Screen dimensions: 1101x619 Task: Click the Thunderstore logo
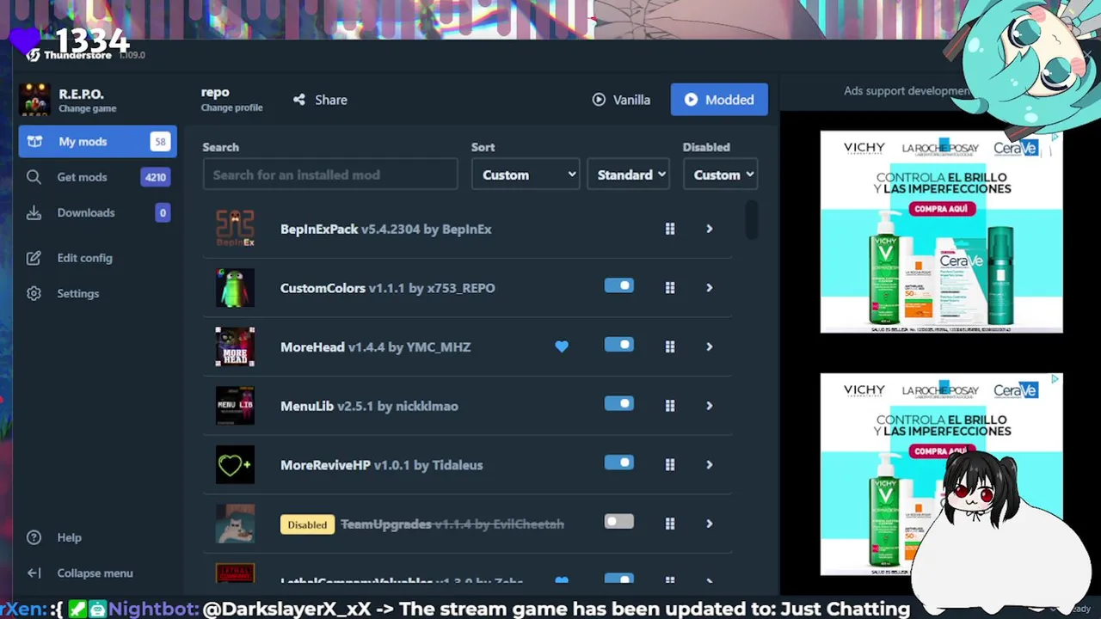click(33, 55)
